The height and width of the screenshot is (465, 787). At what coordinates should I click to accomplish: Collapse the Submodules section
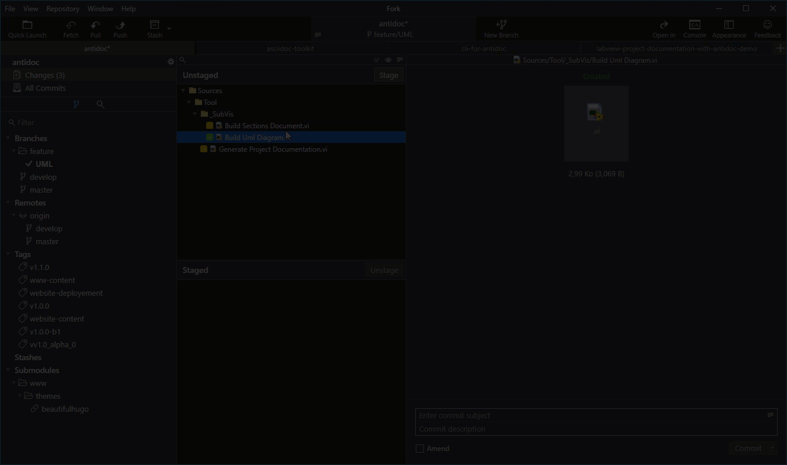click(x=8, y=370)
